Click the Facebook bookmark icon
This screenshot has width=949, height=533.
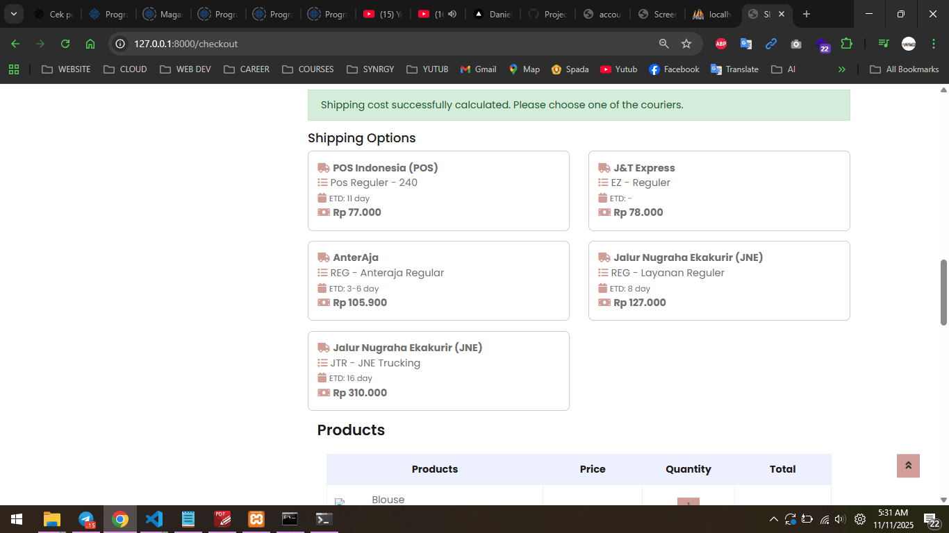point(653,69)
